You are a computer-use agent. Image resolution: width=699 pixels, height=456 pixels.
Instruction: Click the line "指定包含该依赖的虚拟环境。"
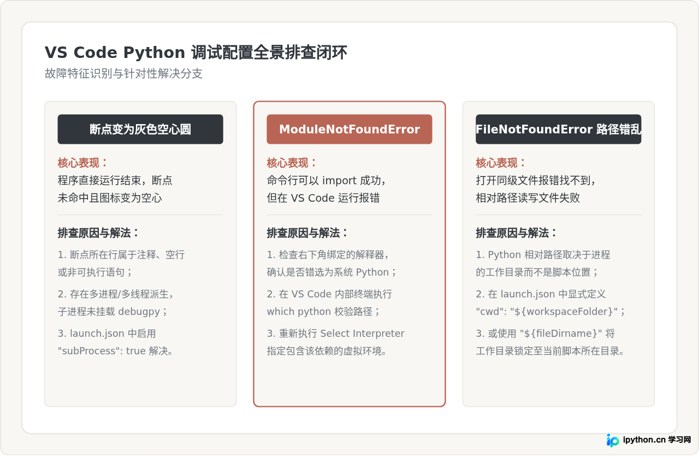(327, 351)
